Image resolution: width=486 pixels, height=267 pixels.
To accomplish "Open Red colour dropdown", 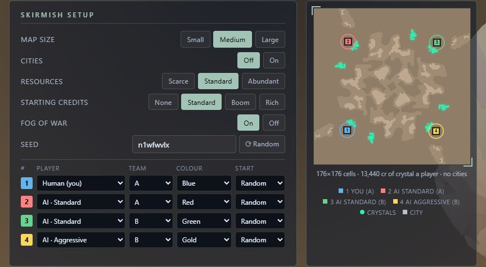I will tap(204, 202).
